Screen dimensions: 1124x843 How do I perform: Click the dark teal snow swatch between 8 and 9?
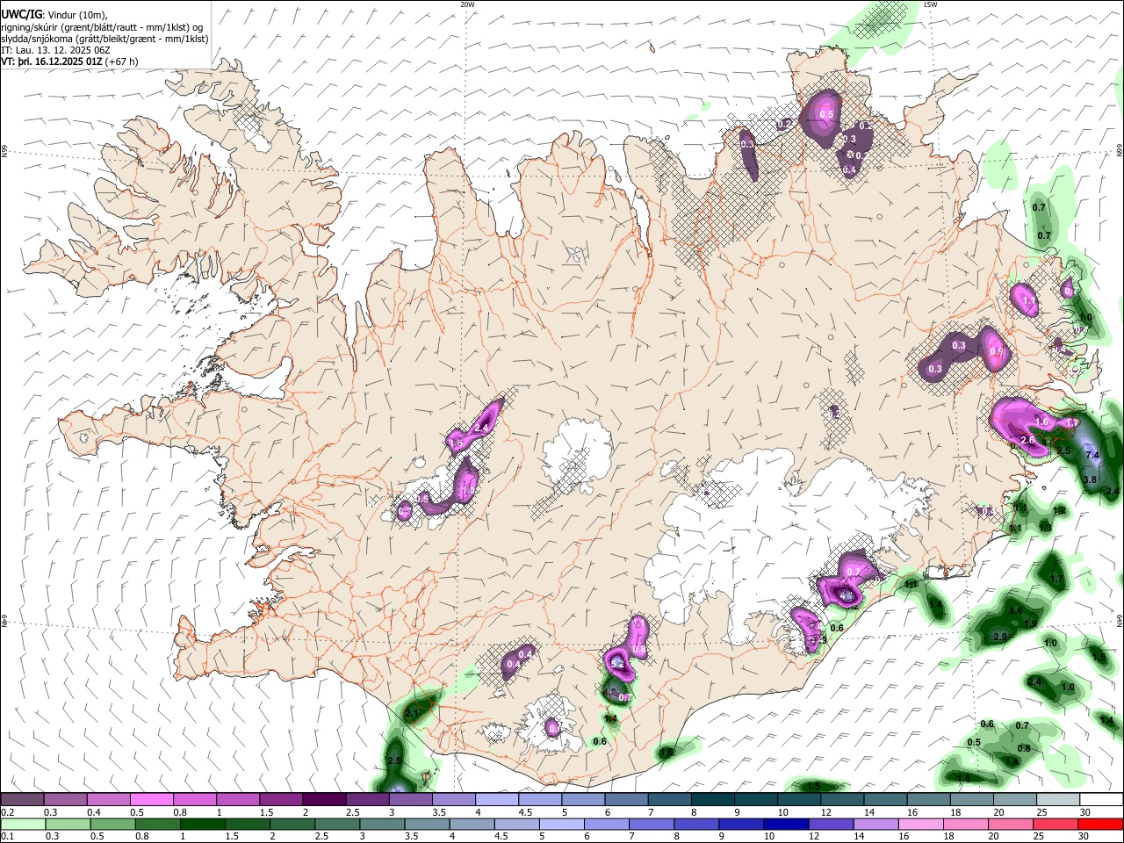tap(712, 799)
